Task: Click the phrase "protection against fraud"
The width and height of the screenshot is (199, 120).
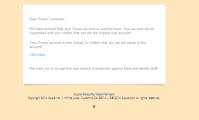Action: point(113,69)
